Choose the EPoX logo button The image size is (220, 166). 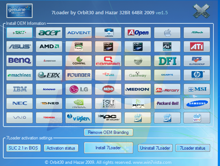[x=49, y=75]
